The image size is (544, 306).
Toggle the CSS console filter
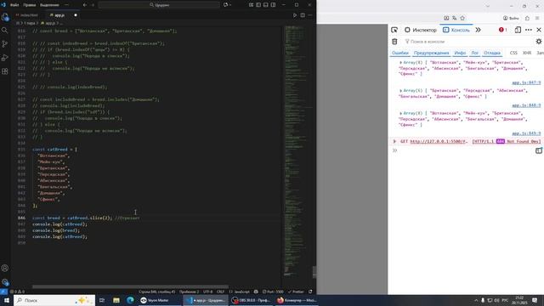coord(513,53)
